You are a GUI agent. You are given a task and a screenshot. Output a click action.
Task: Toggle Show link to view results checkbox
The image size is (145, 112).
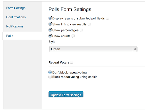50,24
